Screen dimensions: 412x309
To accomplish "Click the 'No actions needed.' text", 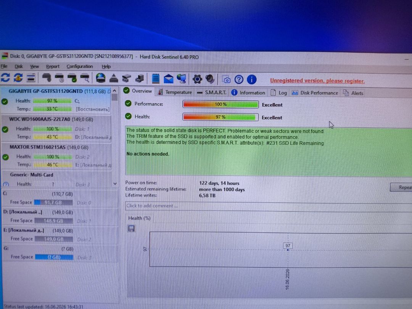I will (x=148, y=154).
